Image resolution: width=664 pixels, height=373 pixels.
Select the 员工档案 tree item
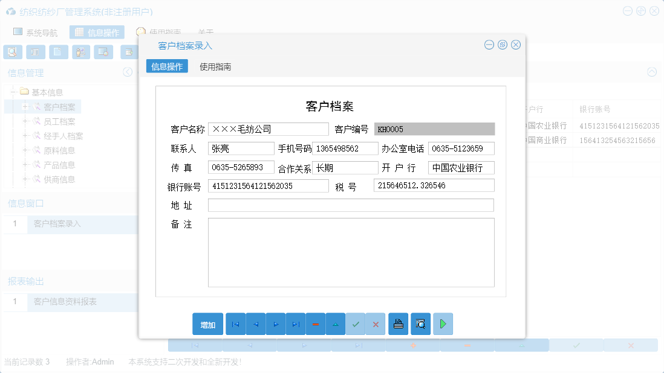60,121
